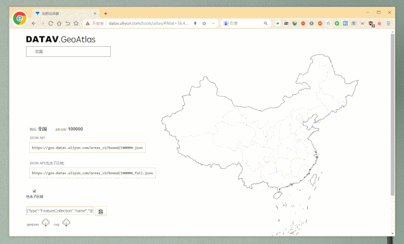Screen dimensions: 404x244
Task: Download svg with the cloud icon
Action: point(66,223)
